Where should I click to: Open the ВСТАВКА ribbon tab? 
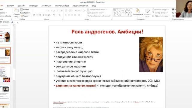(x=10, y=6)
